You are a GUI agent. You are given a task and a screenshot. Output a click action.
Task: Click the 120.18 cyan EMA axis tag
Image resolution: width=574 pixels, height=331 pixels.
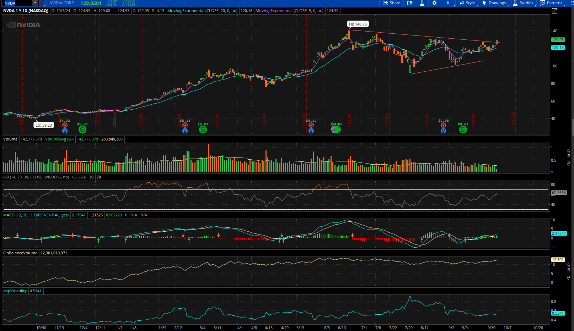click(x=558, y=48)
